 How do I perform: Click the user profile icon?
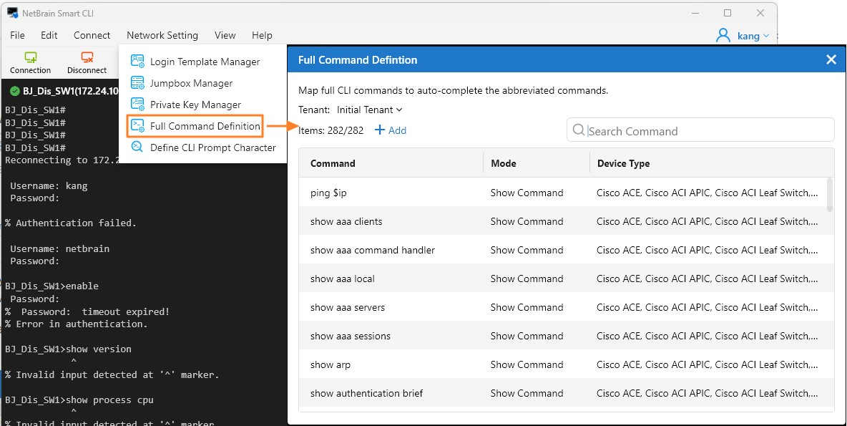pyautogui.click(x=723, y=35)
